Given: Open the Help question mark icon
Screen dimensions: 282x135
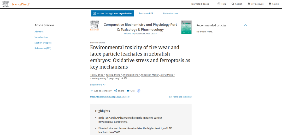Looking at the screenshot, I should point(219,4).
